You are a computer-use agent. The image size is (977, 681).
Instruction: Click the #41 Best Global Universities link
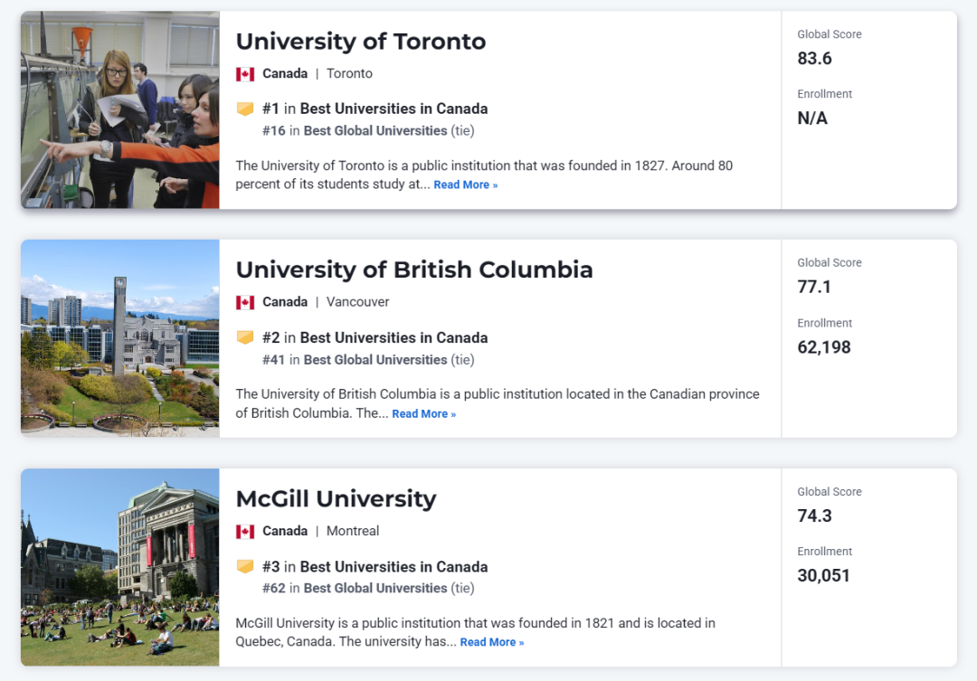tap(375, 360)
